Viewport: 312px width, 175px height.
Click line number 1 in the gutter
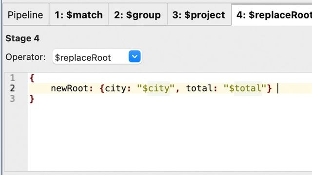point(13,78)
